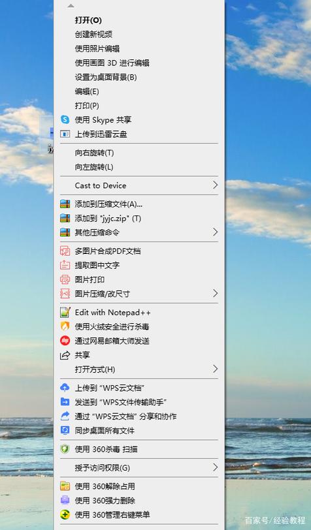Select 打印(P) menu entry
Viewport: 311px width, 530px height.
click(x=87, y=106)
